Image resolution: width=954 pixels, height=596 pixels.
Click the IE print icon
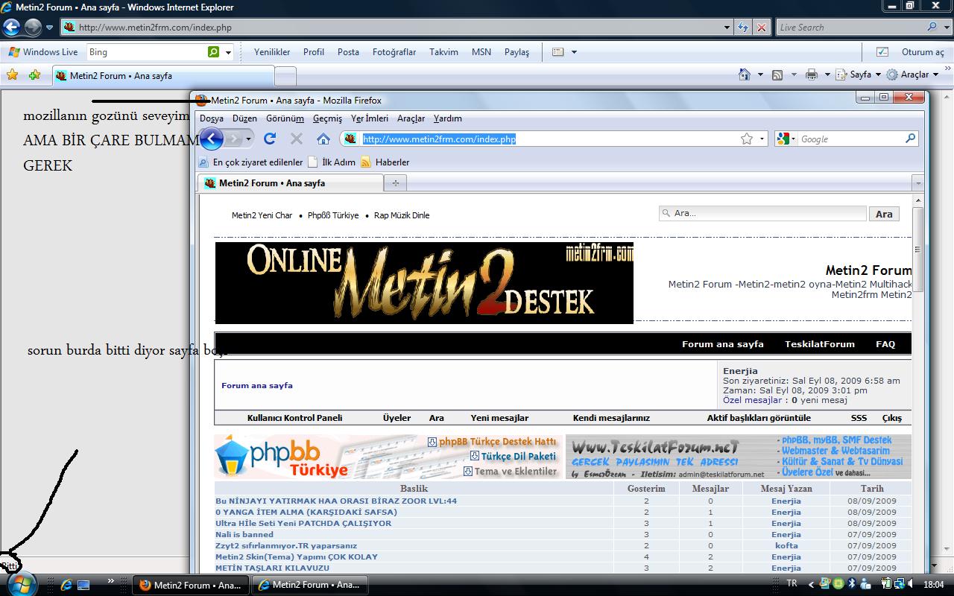pos(812,74)
